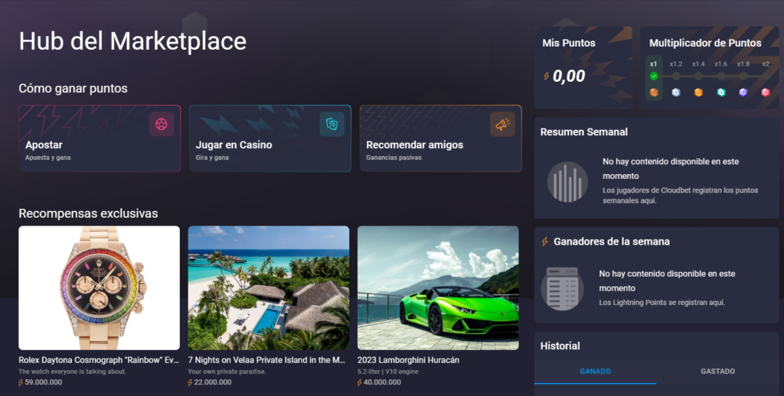Click the x1.4 multiplier step dot
The image size is (784, 396).
[698, 76]
